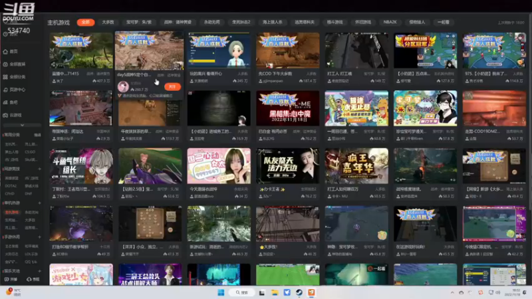Click the 客服 customer service icon
Image resolution: width=532 pixels, height=299 pixels.
29,279
